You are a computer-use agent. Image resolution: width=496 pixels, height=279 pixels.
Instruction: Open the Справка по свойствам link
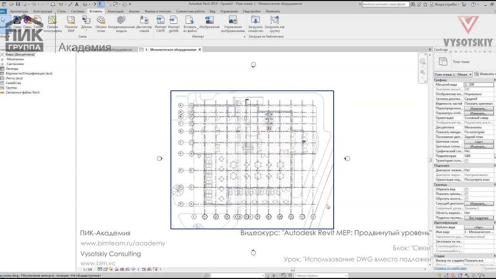pyautogui.click(x=450, y=268)
